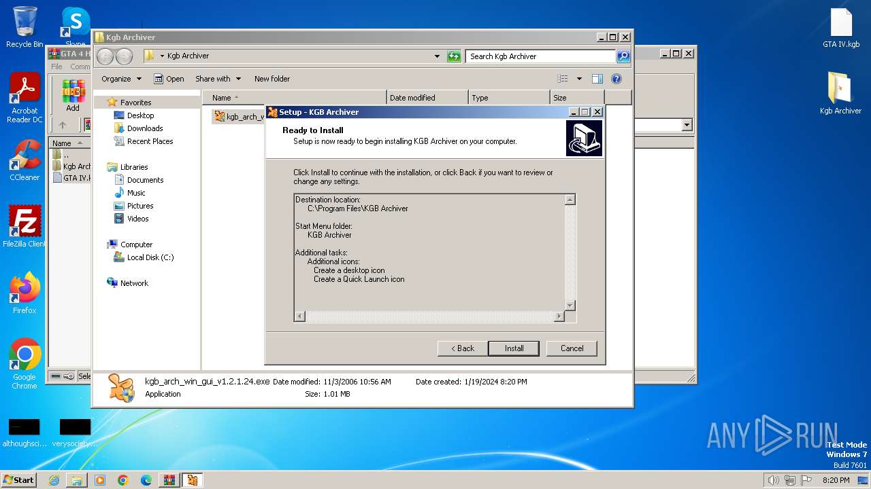Click Add button in WinRAR toolbar
The width and height of the screenshot is (871, 489).
(x=73, y=95)
